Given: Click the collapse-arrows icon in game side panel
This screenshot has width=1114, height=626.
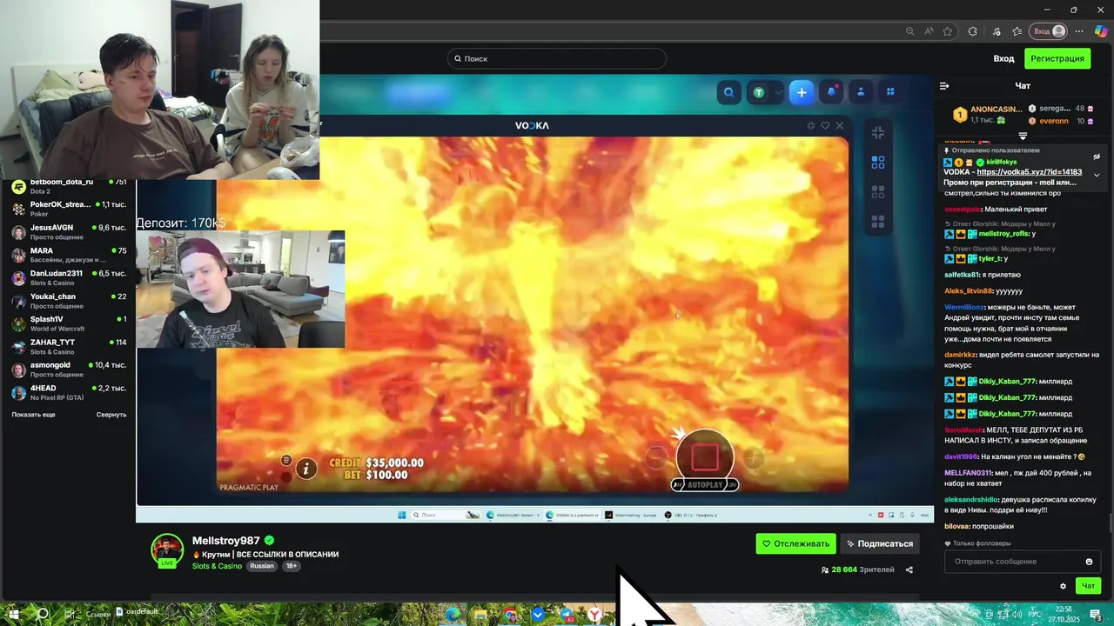Looking at the screenshot, I should click(878, 132).
